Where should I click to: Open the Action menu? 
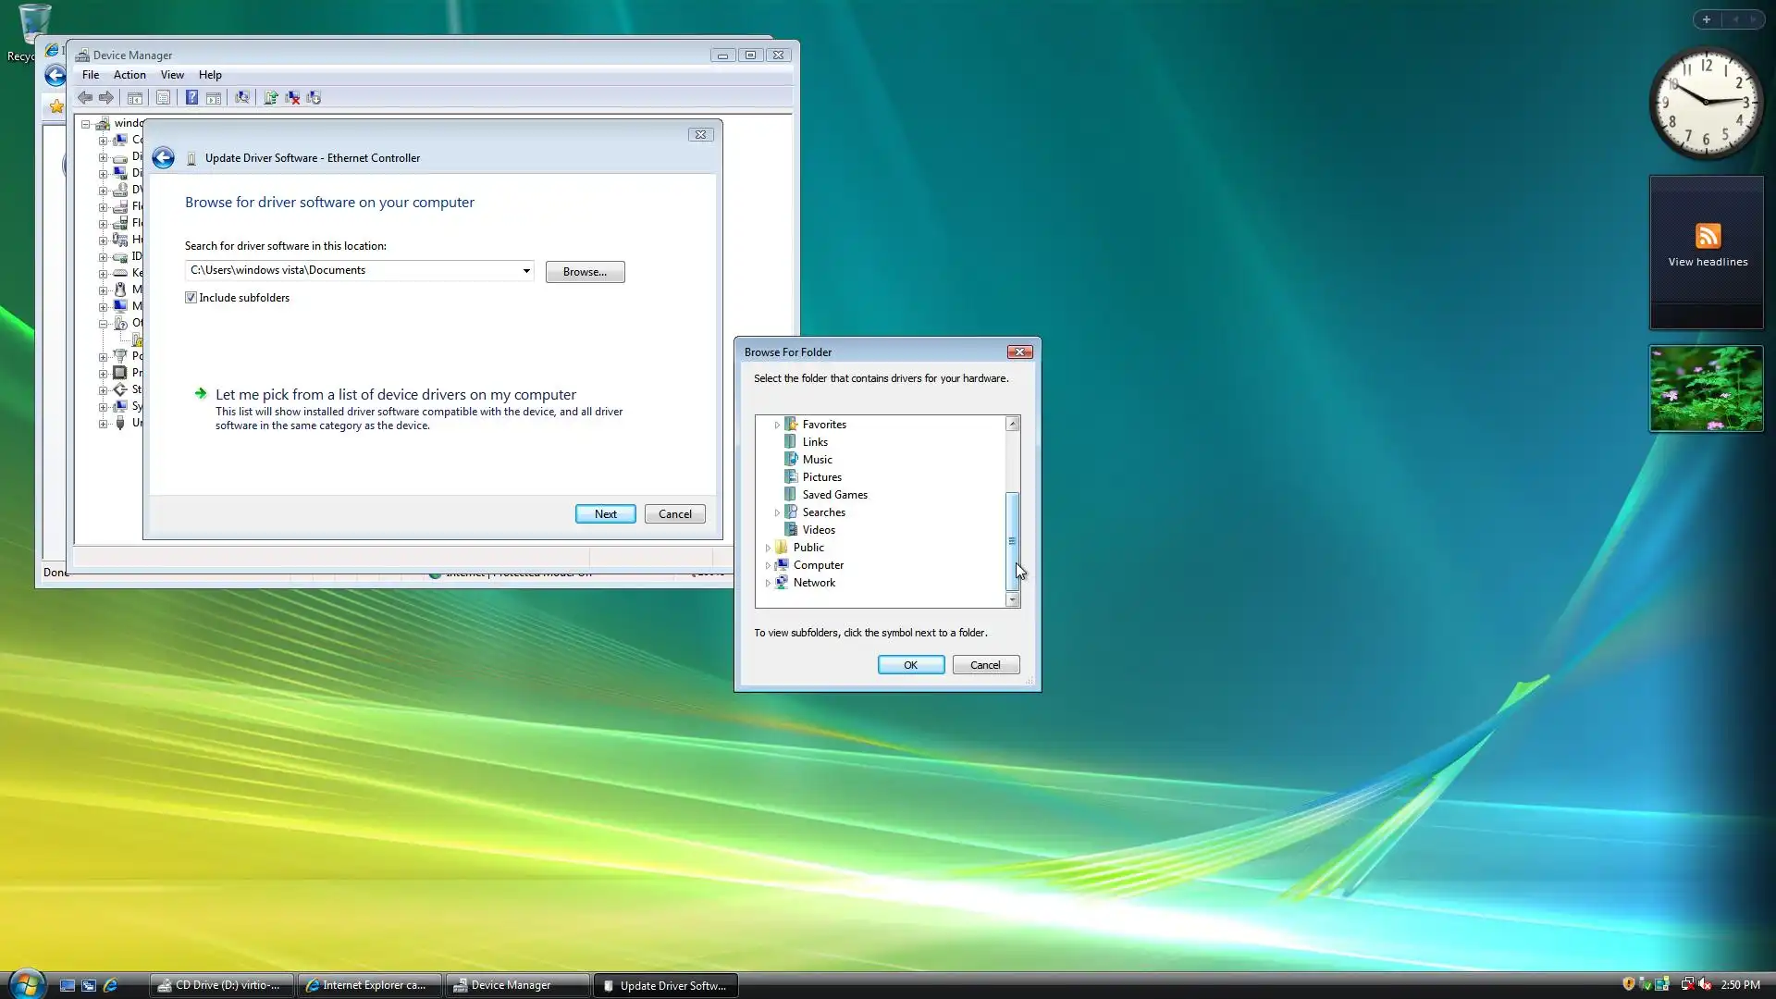click(129, 75)
